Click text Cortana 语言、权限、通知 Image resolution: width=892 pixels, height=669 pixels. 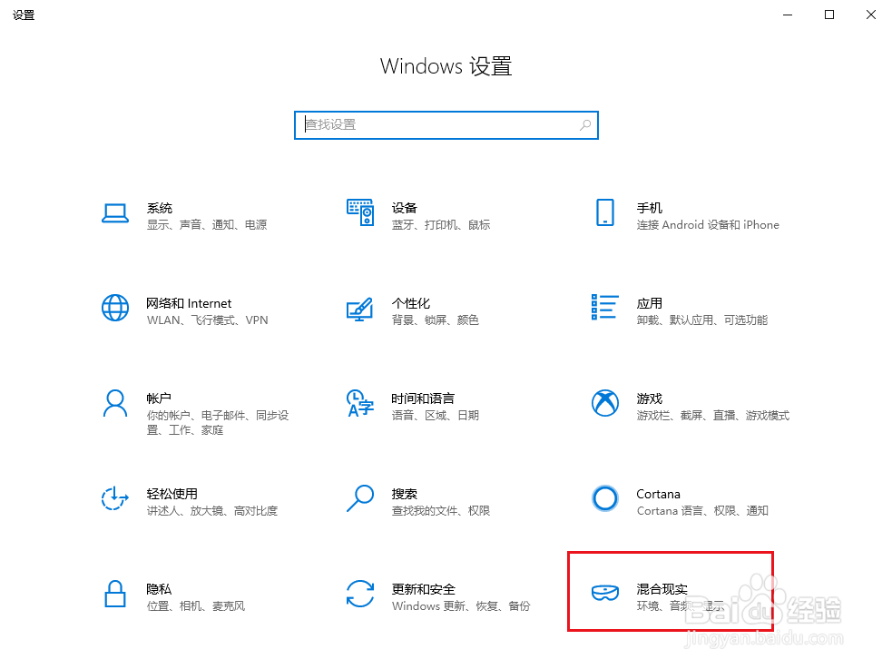point(702,511)
